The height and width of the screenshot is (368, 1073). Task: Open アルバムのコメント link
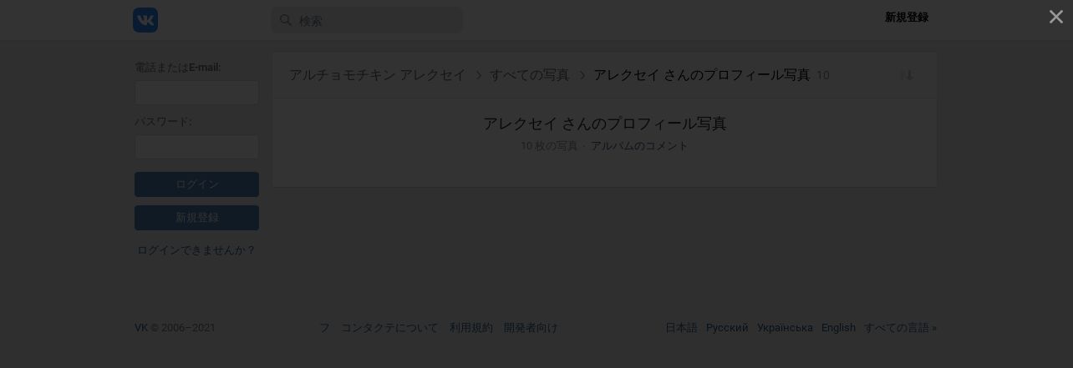639,146
